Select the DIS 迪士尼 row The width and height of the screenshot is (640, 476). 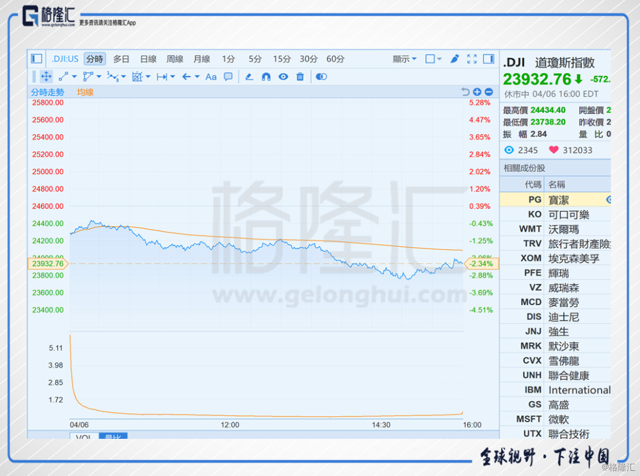click(x=555, y=316)
